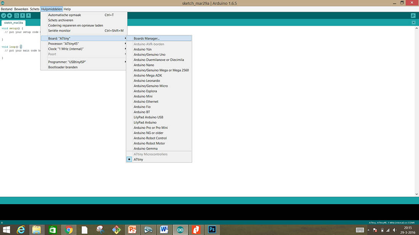The image size is (419, 235).
Task: Expand the Programmer: "USBtinyISP" submenu
Action: pos(83,62)
